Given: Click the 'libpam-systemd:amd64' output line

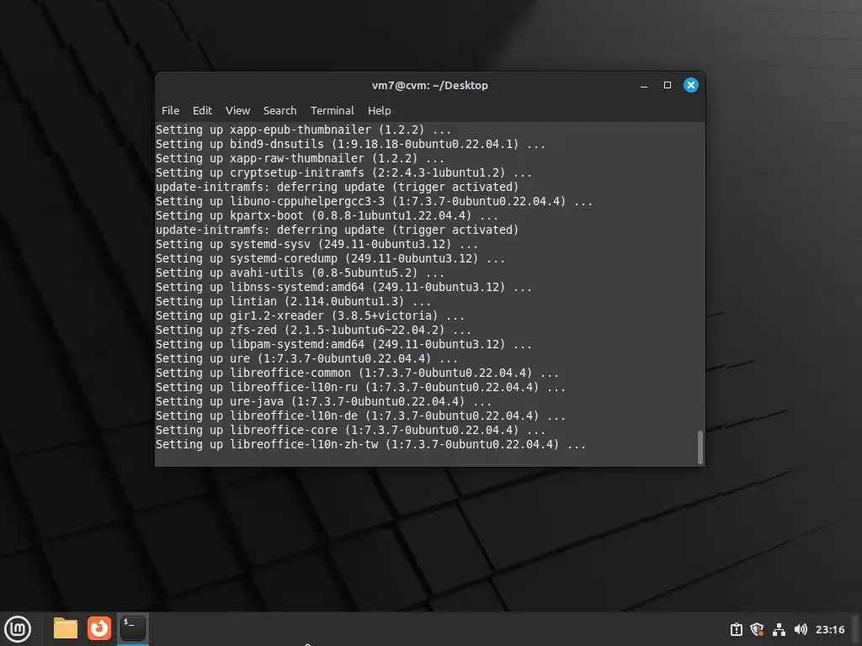Looking at the screenshot, I should pyautogui.click(x=343, y=344).
